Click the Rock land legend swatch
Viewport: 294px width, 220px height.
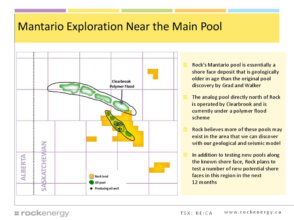click(x=91, y=176)
